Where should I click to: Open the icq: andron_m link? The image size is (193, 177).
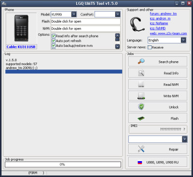pyautogui.click(x=160, y=18)
